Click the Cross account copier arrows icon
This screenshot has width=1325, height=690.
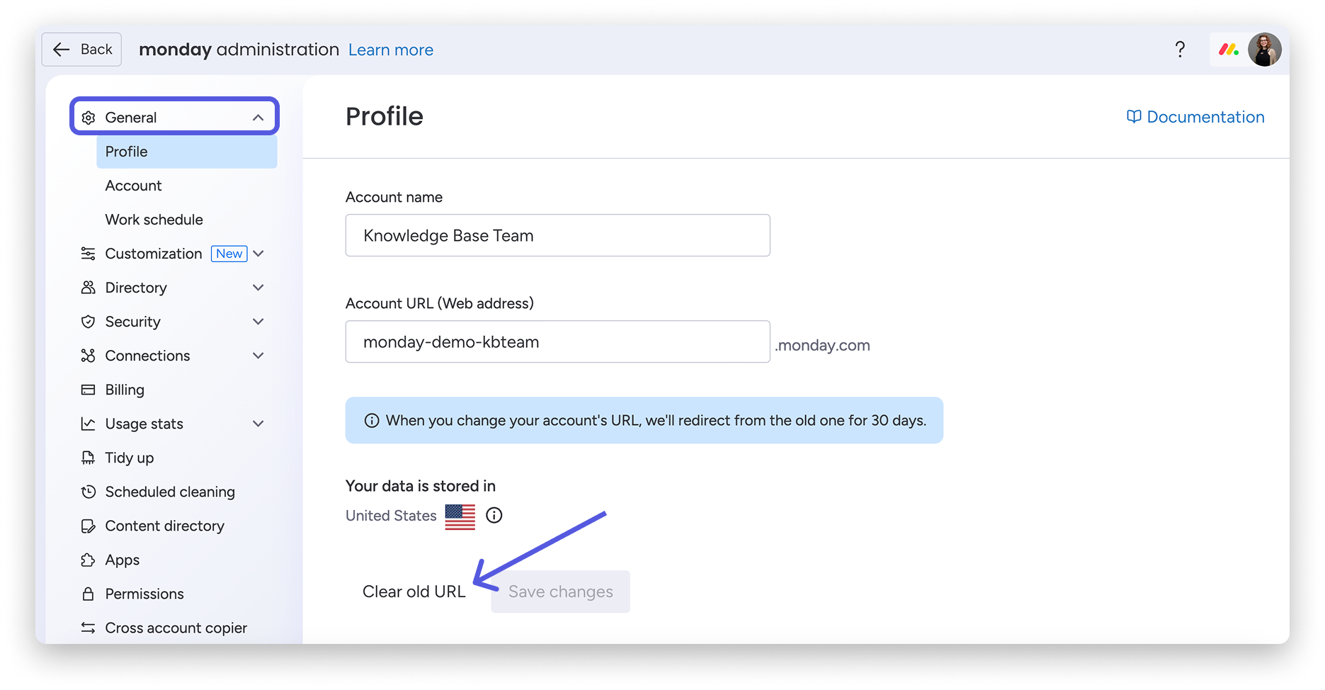point(89,628)
